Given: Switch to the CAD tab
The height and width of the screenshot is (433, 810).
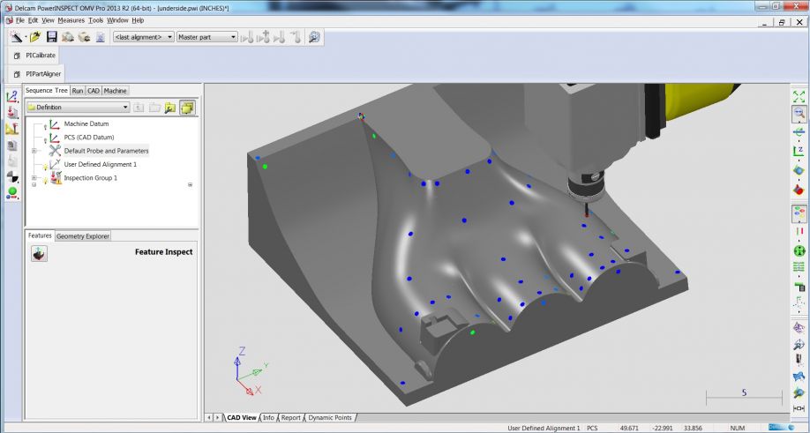Looking at the screenshot, I should (94, 91).
